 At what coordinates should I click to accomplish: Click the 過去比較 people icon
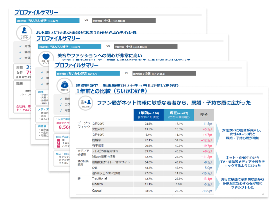(85, 102)
